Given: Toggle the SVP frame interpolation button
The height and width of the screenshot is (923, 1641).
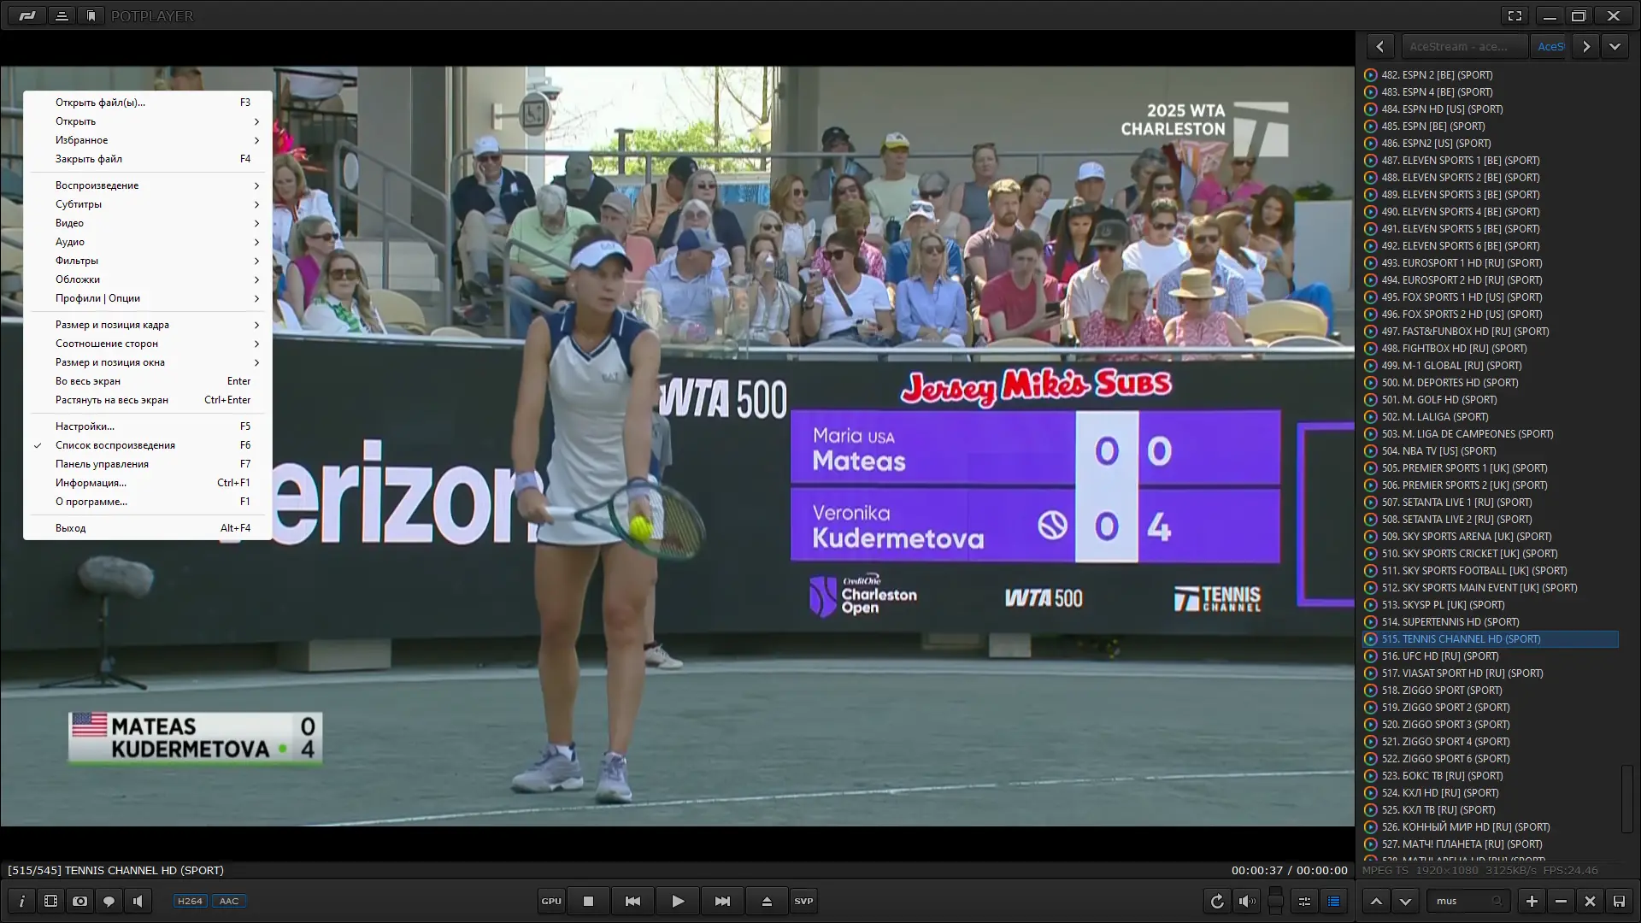Looking at the screenshot, I should pyautogui.click(x=803, y=901).
